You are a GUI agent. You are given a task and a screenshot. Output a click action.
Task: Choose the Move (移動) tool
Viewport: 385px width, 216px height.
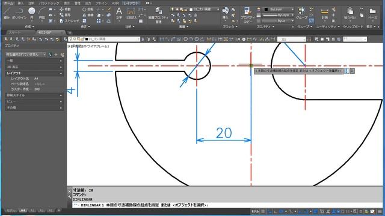(65, 10)
